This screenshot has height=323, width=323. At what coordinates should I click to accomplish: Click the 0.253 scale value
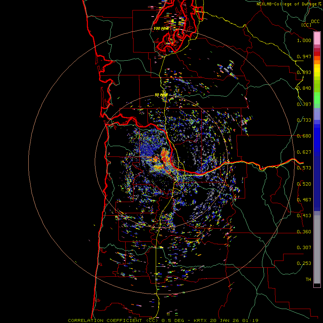304,263
